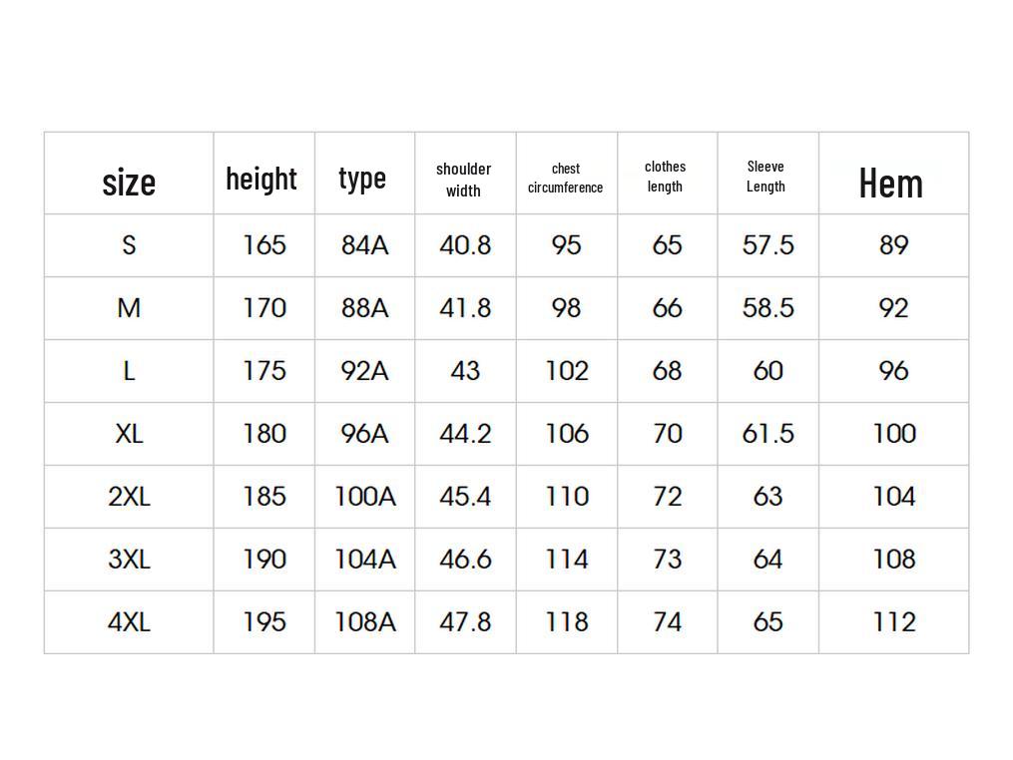This screenshot has width=1013, height=760.
Task: Select the '2XL' size row label
Action: click(x=129, y=497)
